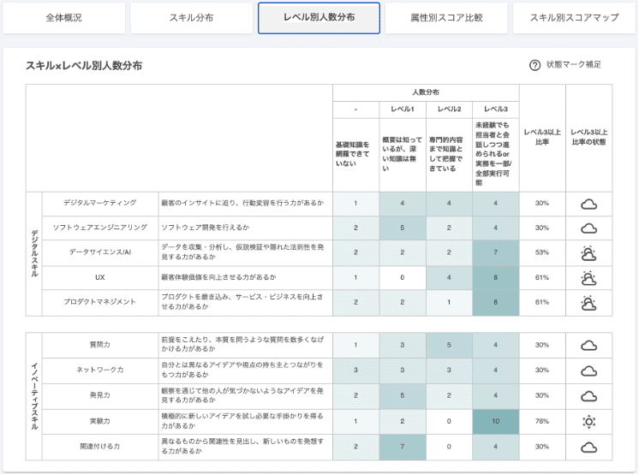The width and height of the screenshot is (639, 474).
Task: Click partly sunny icon in プロダクトマネジメント row
Action: tap(588, 303)
